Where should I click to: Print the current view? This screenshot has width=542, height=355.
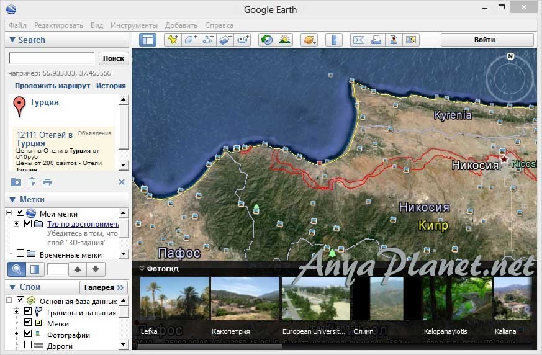(376, 40)
